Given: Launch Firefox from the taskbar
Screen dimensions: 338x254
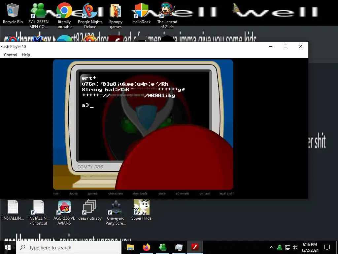Looking at the screenshot, I should coord(146,247).
